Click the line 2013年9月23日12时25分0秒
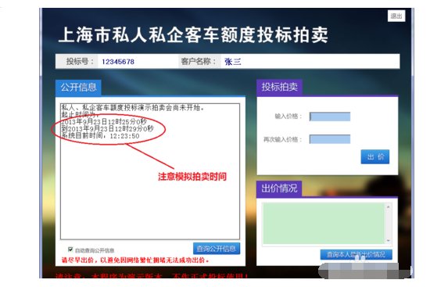430x287 pixels. click(104, 121)
